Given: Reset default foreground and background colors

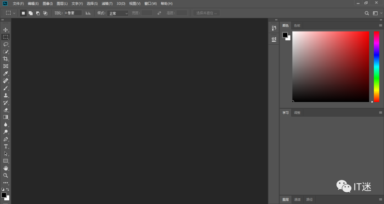Looking at the screenshot, I should [3, 189].
